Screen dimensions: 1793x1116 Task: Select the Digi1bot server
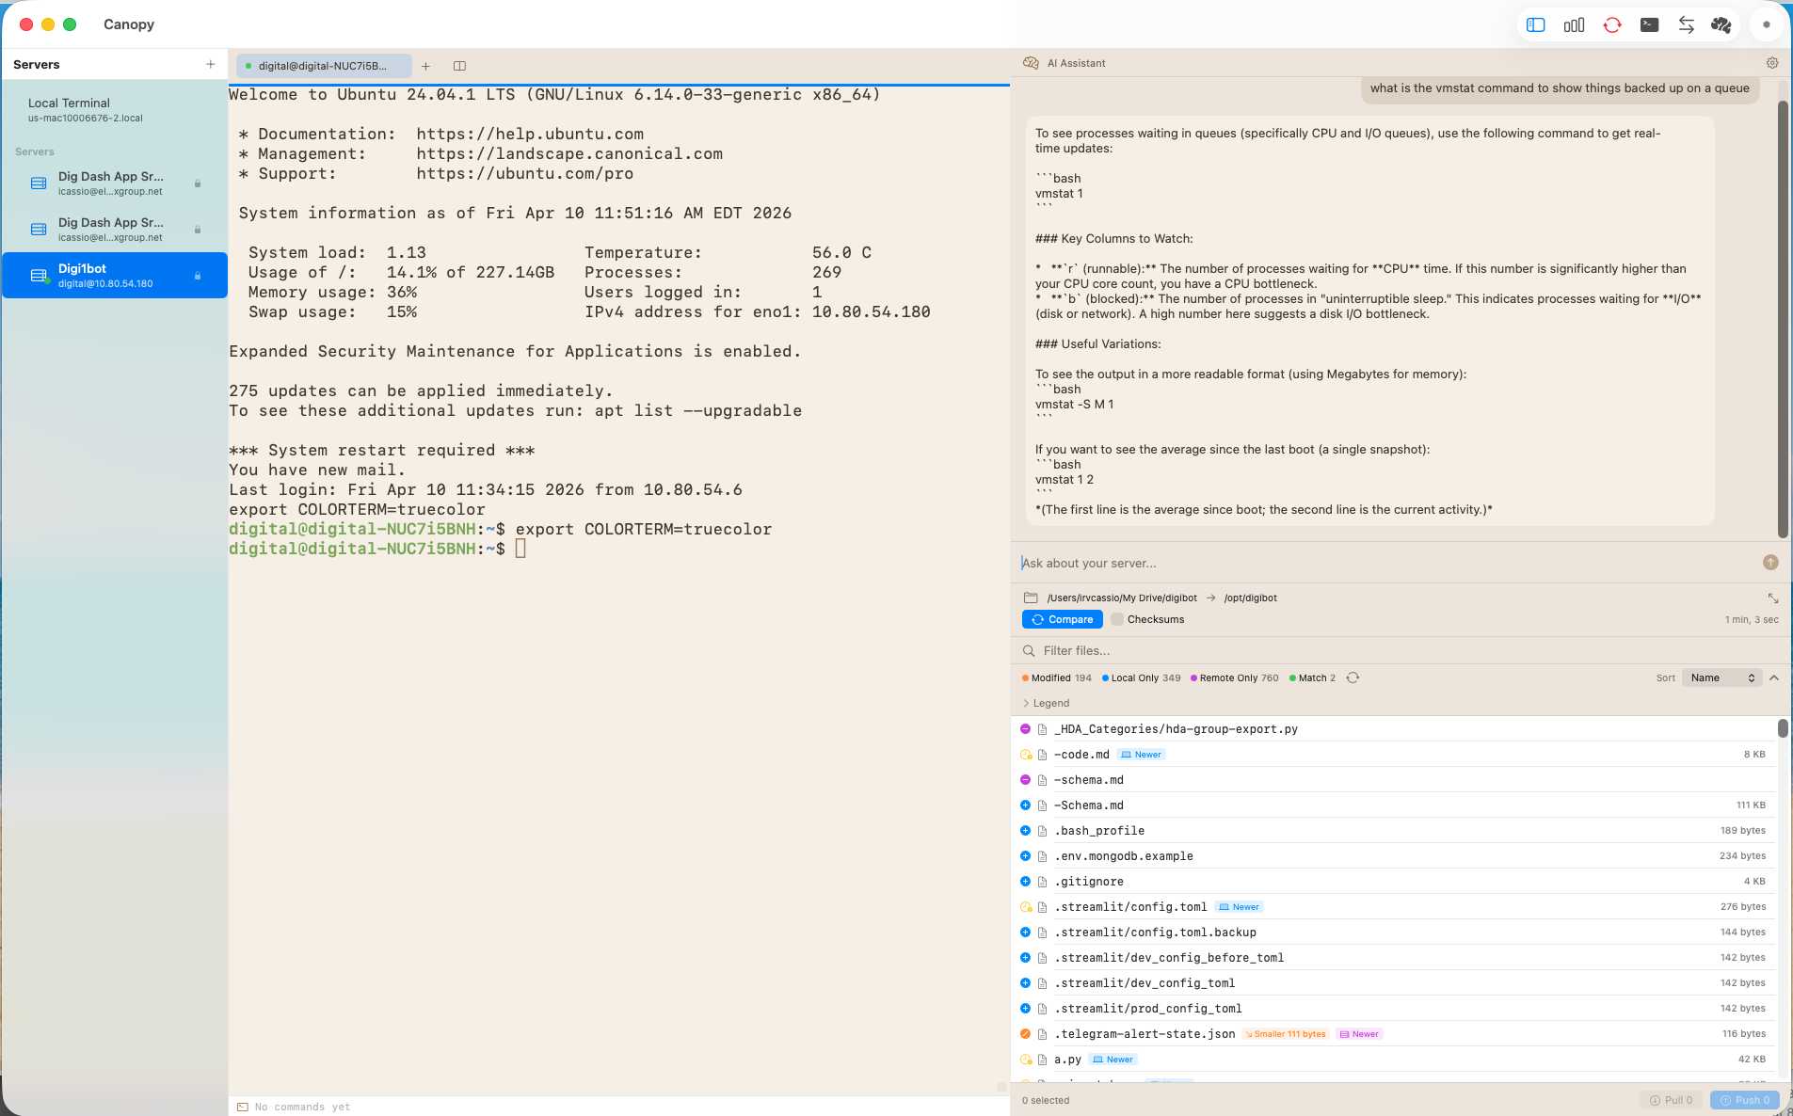click(x=115, y=276)
